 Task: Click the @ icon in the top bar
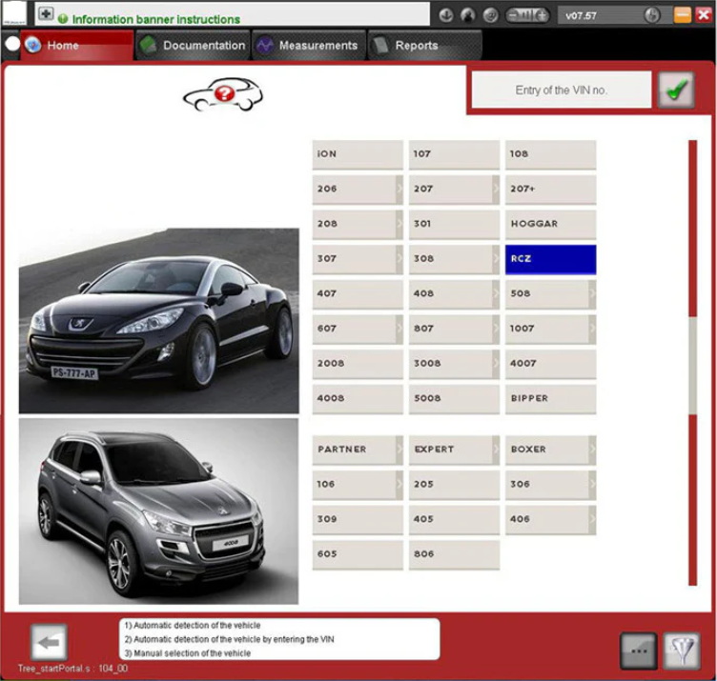coord(491,16)
